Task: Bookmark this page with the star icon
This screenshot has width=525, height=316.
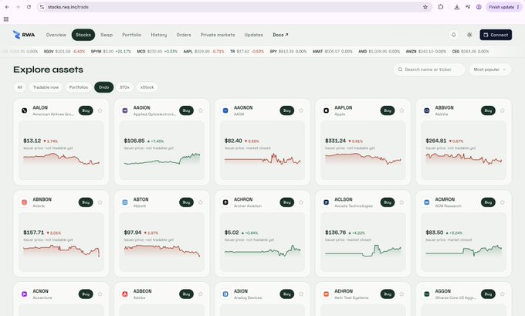Action: [425, 7]
